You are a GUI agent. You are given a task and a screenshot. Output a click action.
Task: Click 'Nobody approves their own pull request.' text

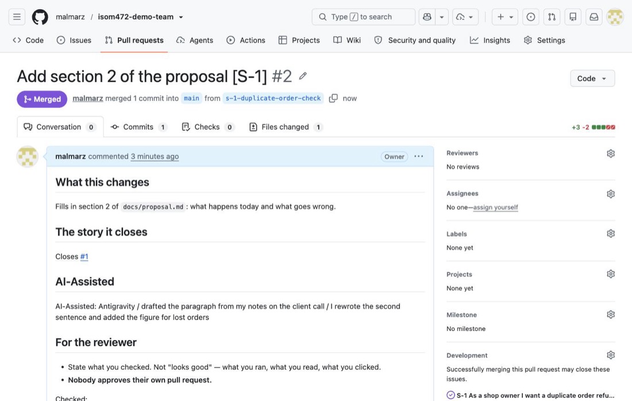tap(140, 380)
